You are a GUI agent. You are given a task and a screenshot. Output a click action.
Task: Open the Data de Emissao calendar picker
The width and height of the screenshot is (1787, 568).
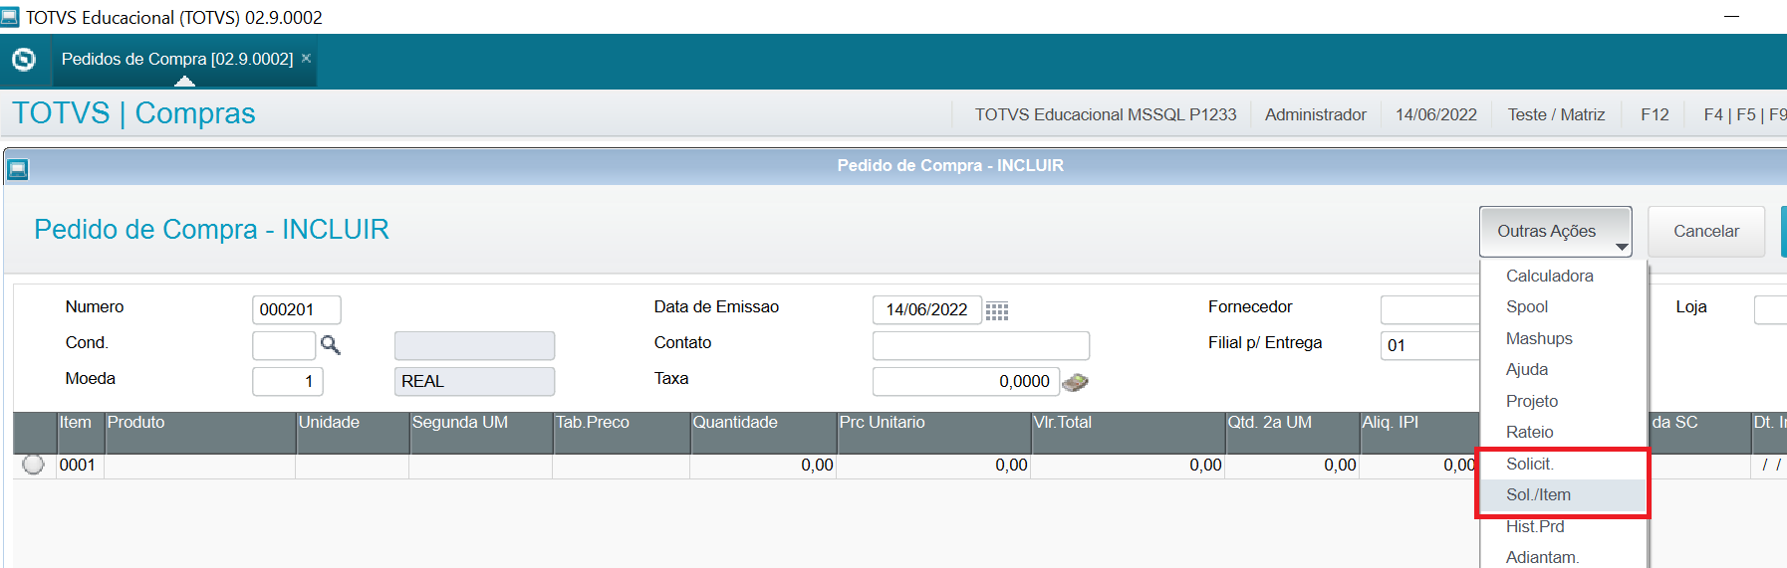[x=997, y=310]
